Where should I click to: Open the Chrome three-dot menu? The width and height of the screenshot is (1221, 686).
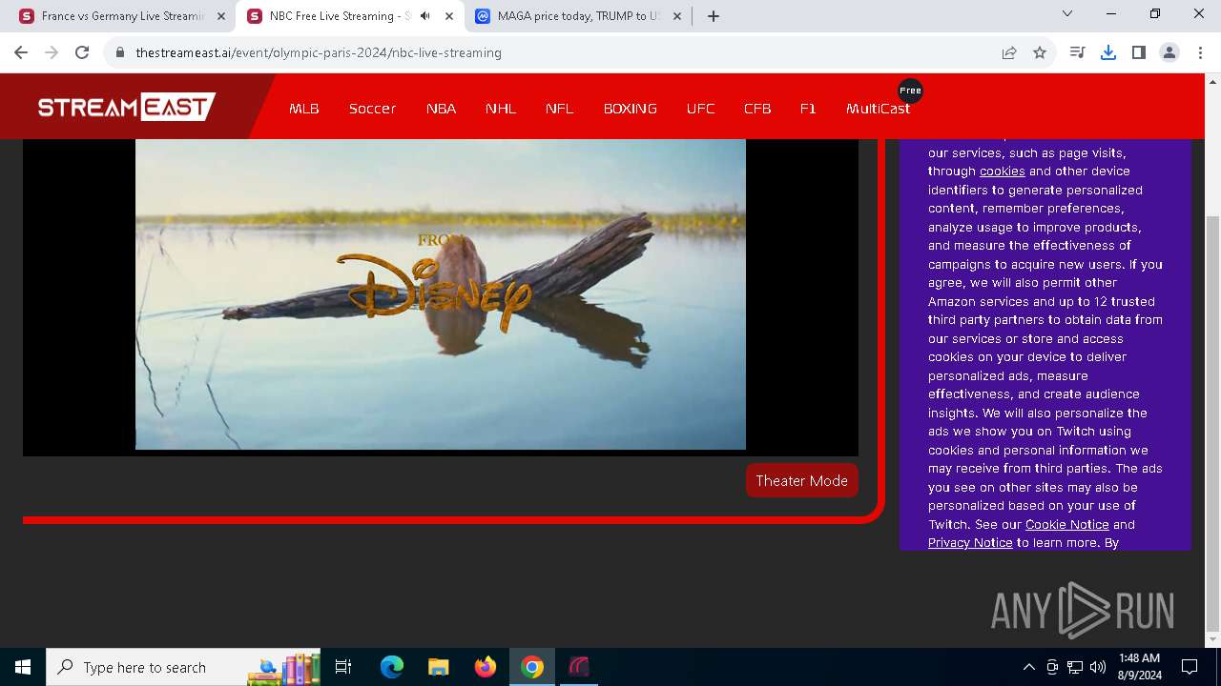[1200, 52]
